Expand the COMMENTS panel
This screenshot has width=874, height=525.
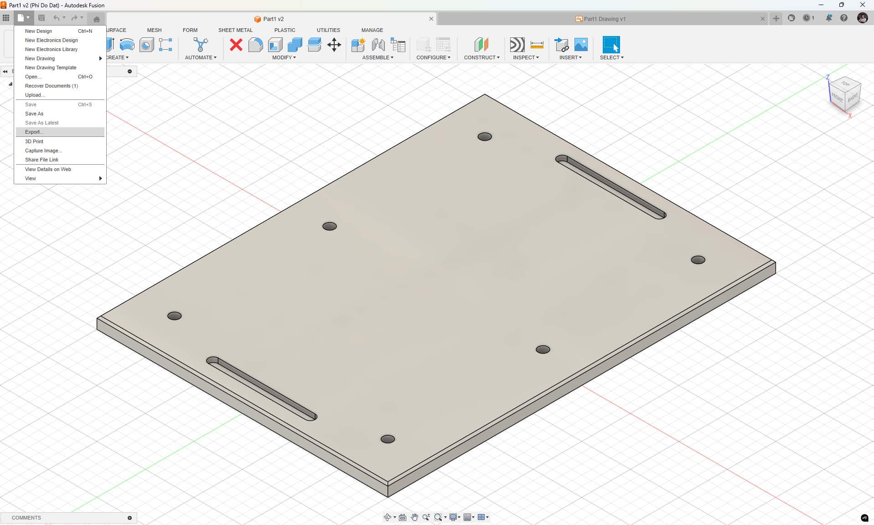click(x=129, y=518)
